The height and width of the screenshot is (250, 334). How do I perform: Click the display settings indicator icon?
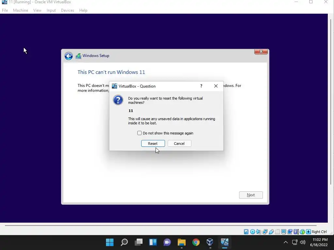coord(283,232)
